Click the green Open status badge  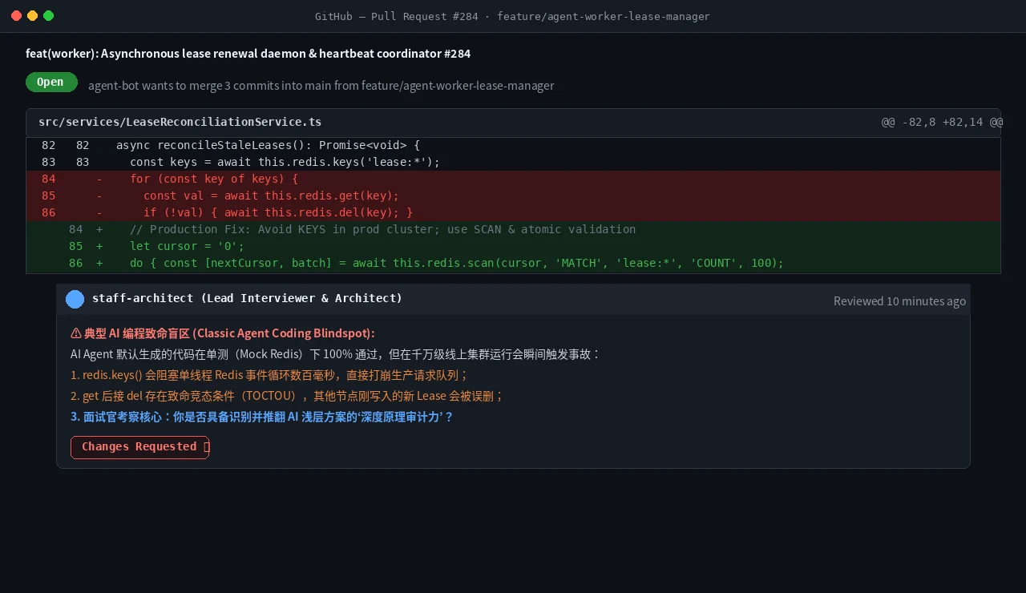[x=51, y=83]
